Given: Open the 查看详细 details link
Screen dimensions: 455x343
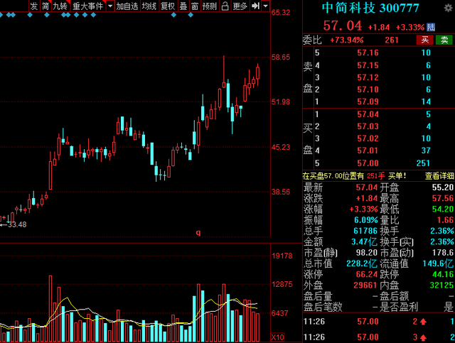Looking at the screenshot, I should click(x=439, y=175).
